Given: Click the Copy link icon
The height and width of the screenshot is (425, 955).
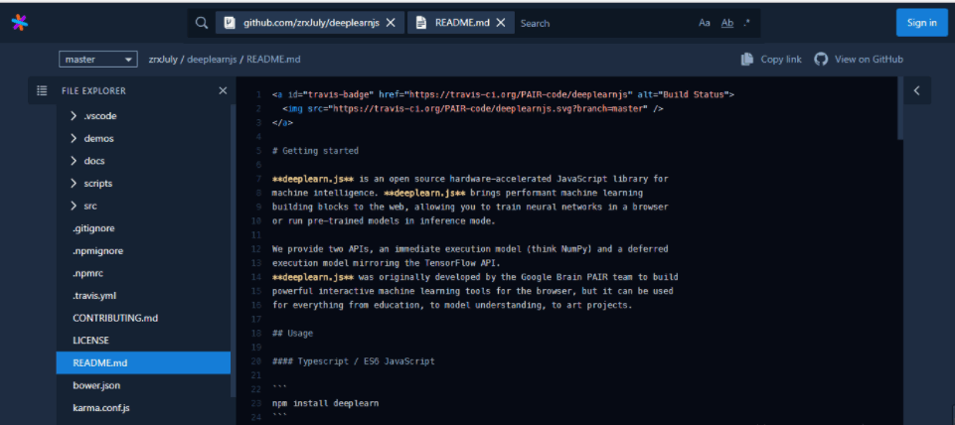Looking at the screenshot, I should click(x=747, y=59).
